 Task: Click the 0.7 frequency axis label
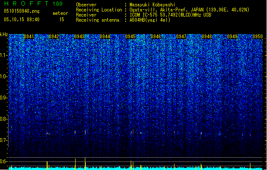pyautogui.click(x=4, y=140)
